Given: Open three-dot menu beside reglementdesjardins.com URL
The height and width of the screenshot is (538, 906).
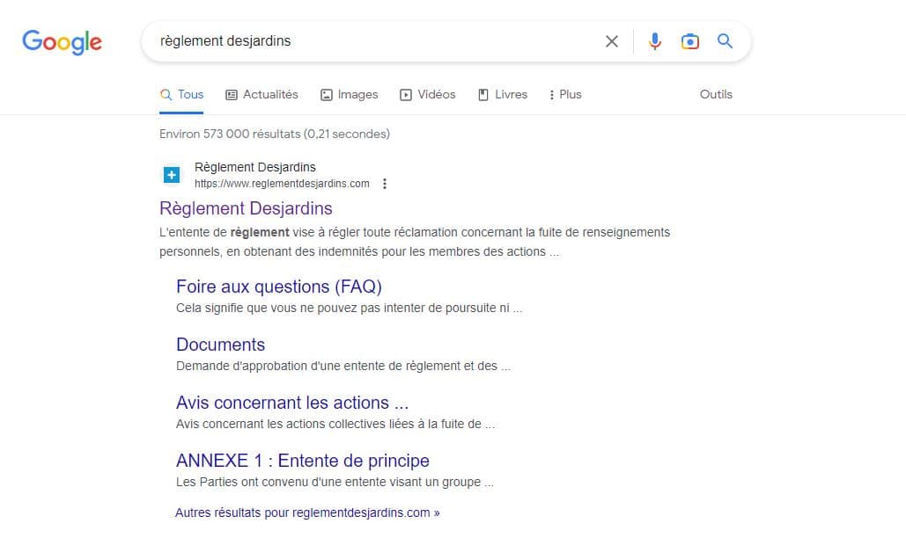Looking at the screenshot, I should point(385,184).
